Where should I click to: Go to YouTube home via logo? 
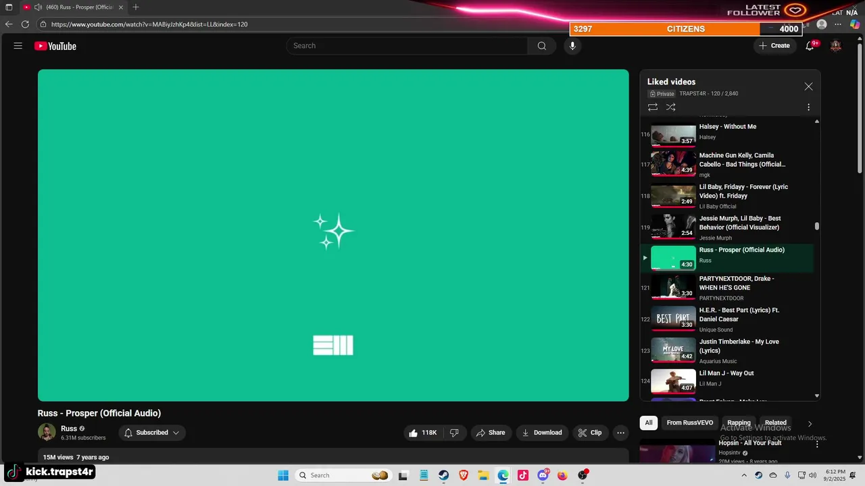pos(55,46)
